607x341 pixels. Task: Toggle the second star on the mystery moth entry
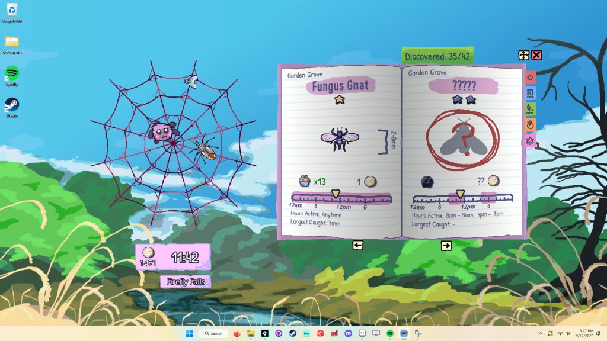470,99
